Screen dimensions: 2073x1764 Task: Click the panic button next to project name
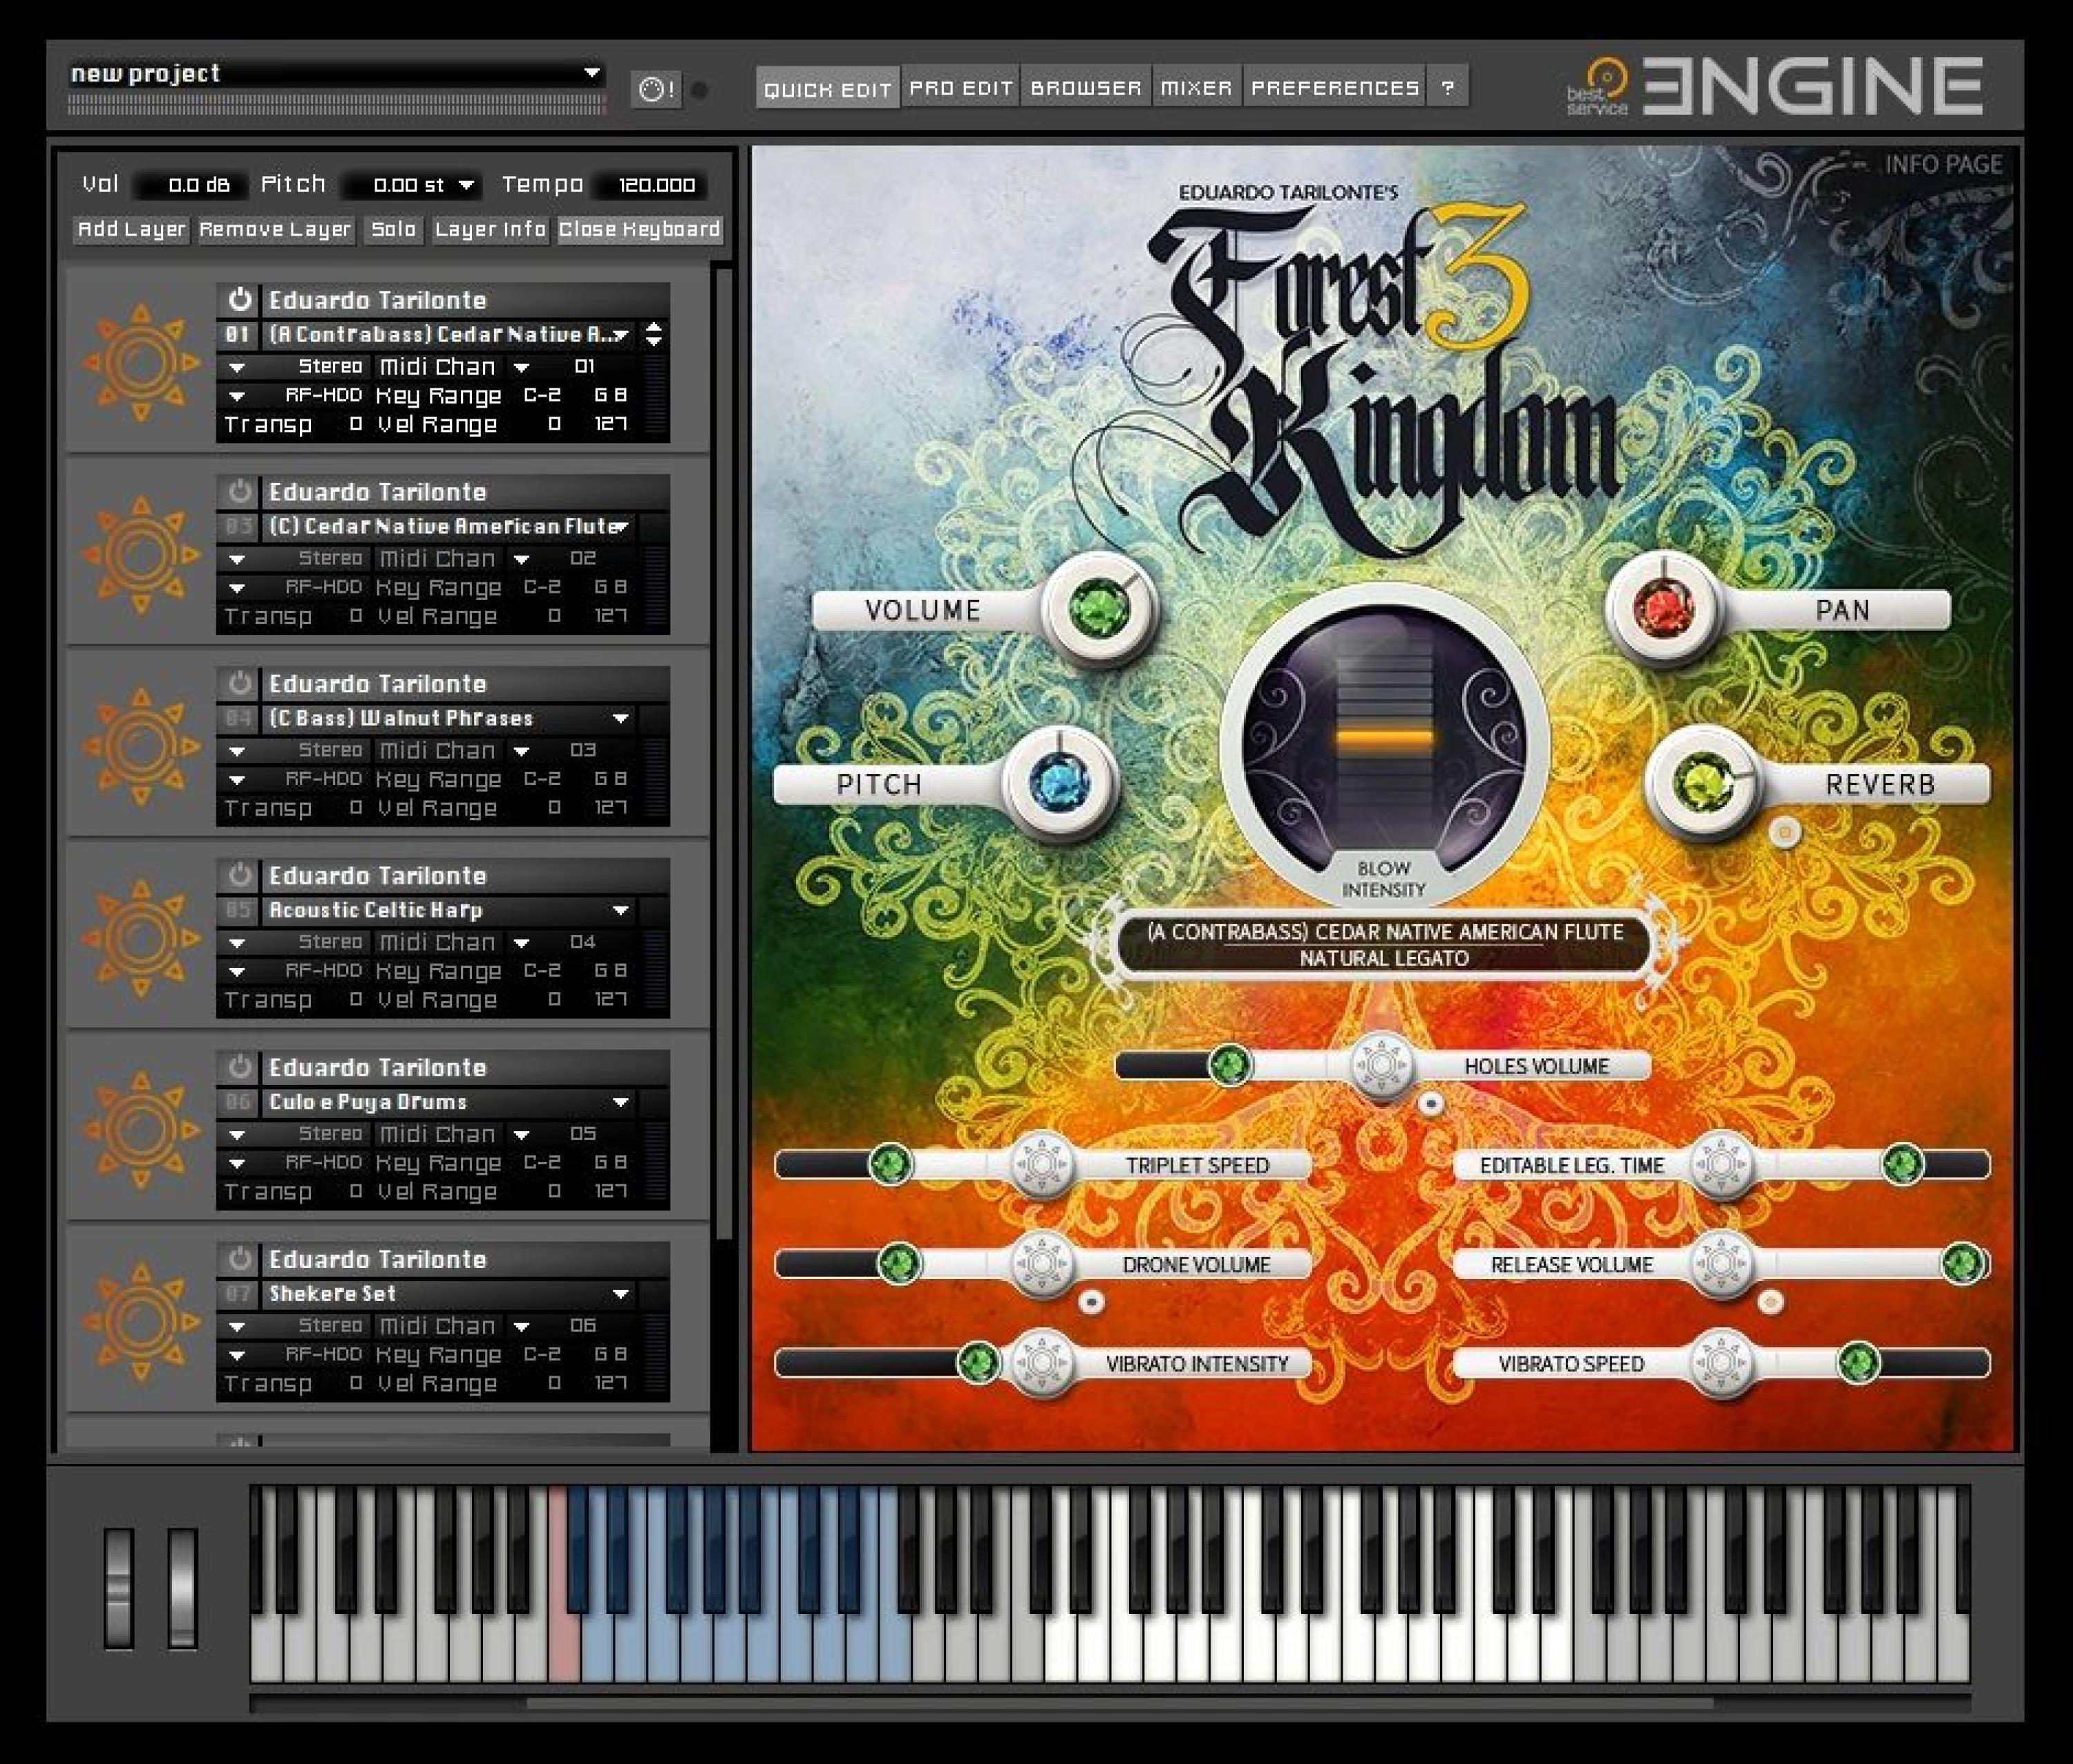[x=655, y=90]
